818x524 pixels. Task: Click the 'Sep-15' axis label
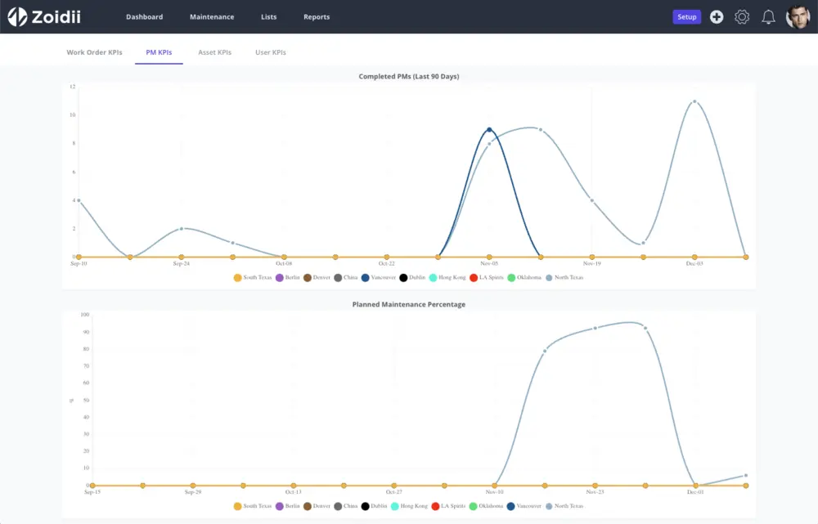(x=92, y=491)
